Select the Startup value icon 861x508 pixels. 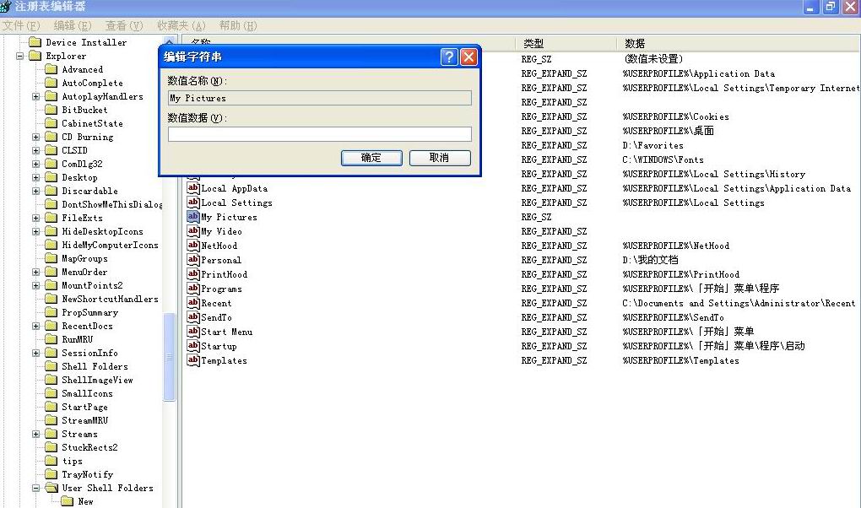tap(193, 346)
